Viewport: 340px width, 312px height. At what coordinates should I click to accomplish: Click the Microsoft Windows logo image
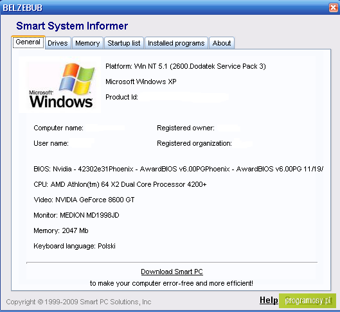60,85
